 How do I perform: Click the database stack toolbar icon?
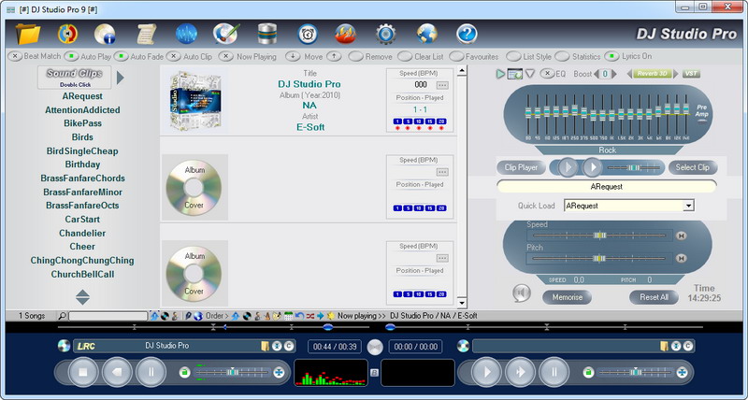click(266, 35)
